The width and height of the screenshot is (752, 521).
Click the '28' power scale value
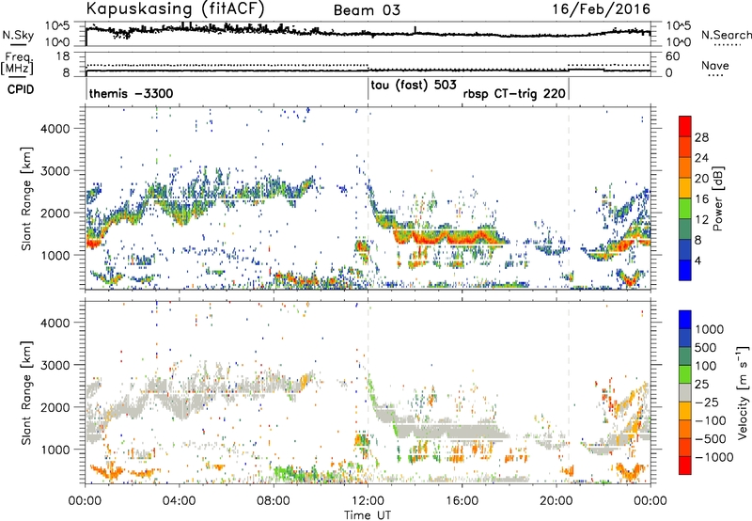[x=701, y=137]
